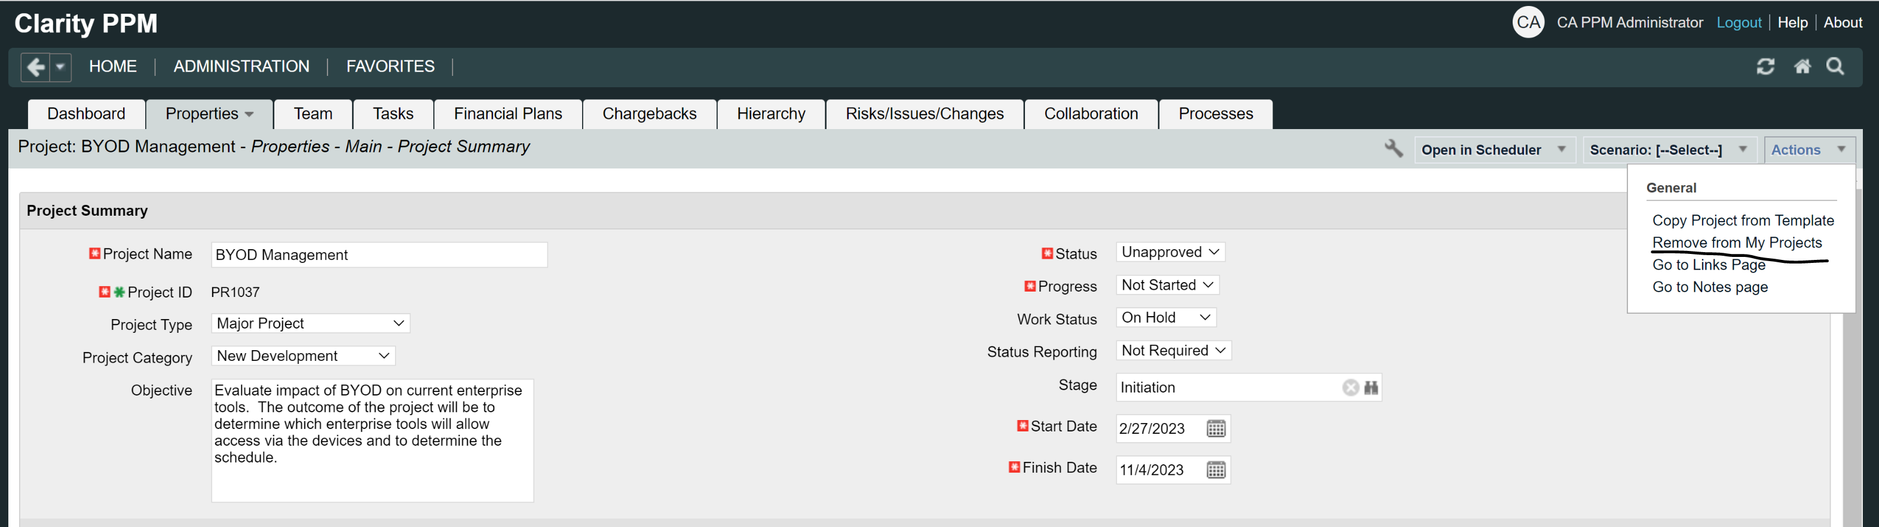This screenshot has height=527, width=1879.
Task: Open the Properties tab
Action: click(x=209, y=115)
